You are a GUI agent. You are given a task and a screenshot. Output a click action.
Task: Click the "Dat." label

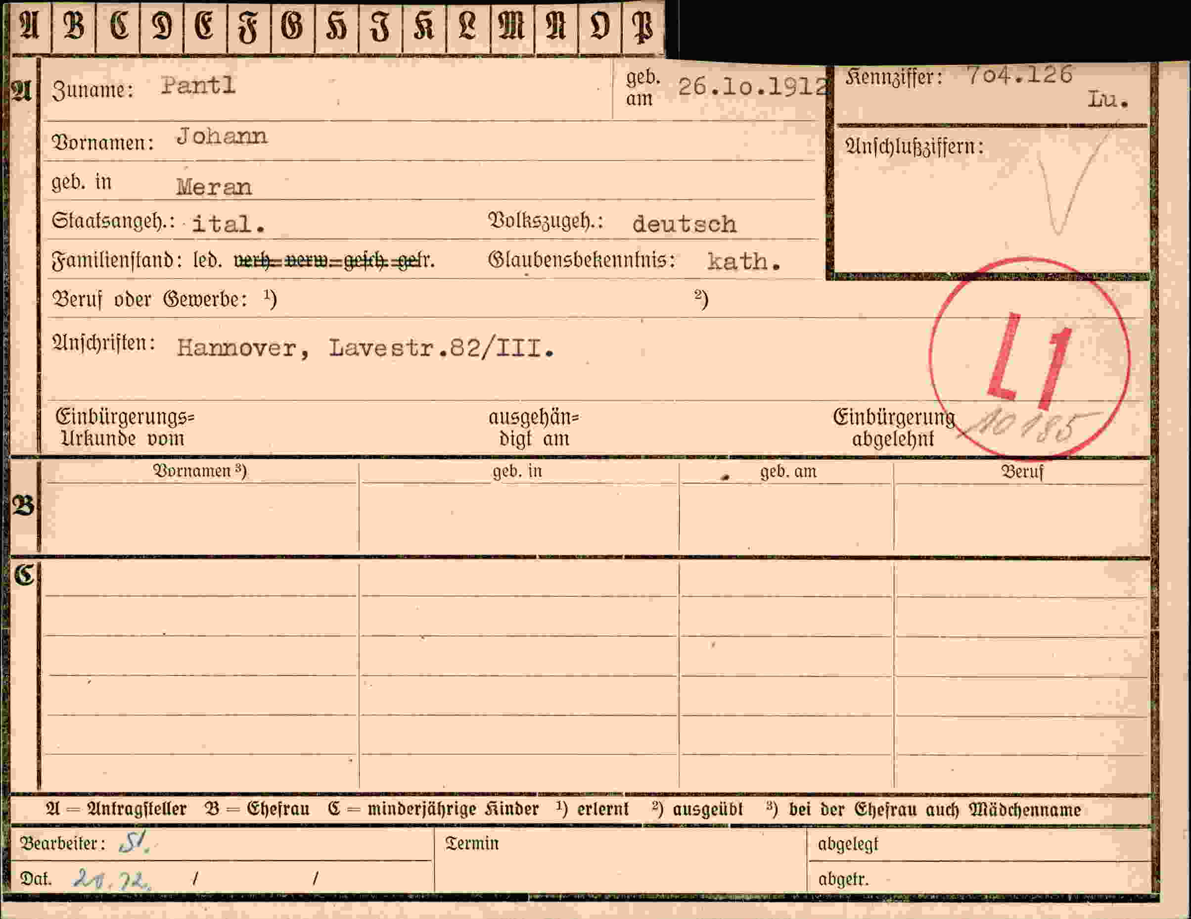tap(36, 878)
